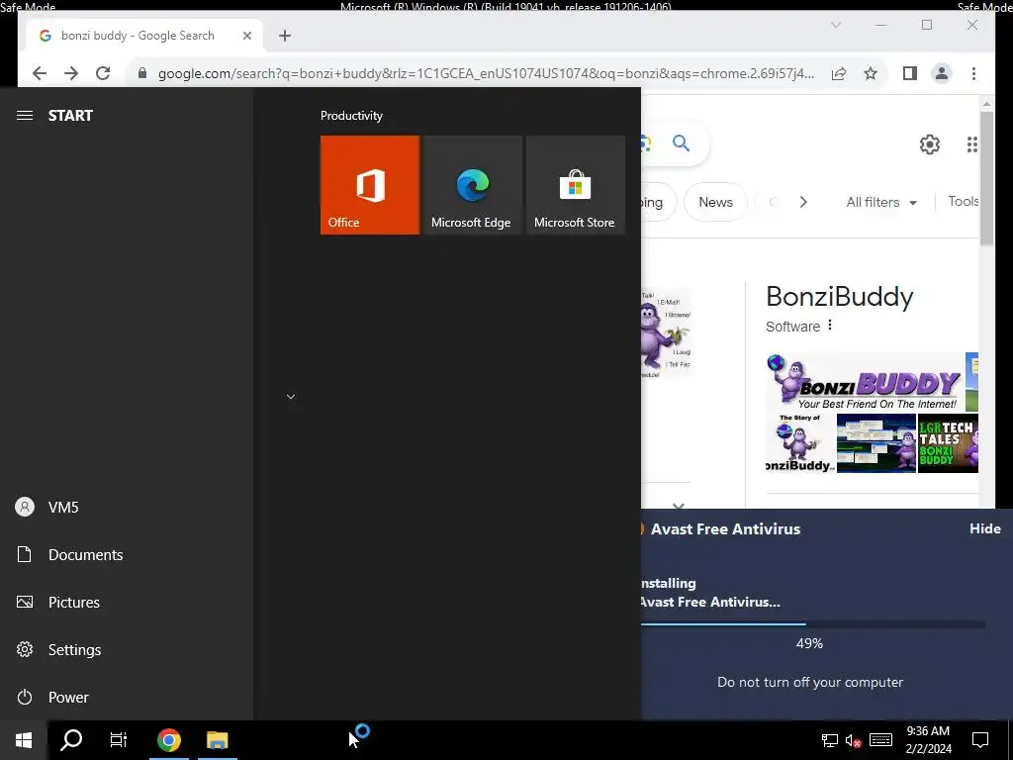Open BonziBuddy panel more options dots

point(830,325)
